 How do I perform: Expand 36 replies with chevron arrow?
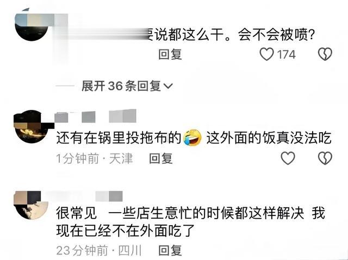coord(168,86)
